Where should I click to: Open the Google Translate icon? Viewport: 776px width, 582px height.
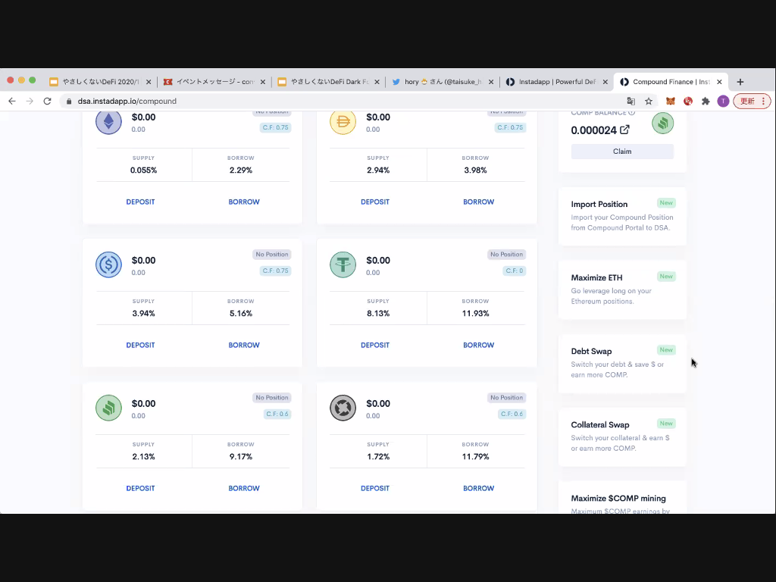click(631, 101)
